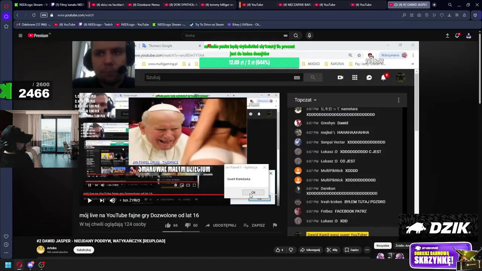Select the Wszystkie filter chip
This screenshot has height=271, width=482.
[x=383, y=246]
